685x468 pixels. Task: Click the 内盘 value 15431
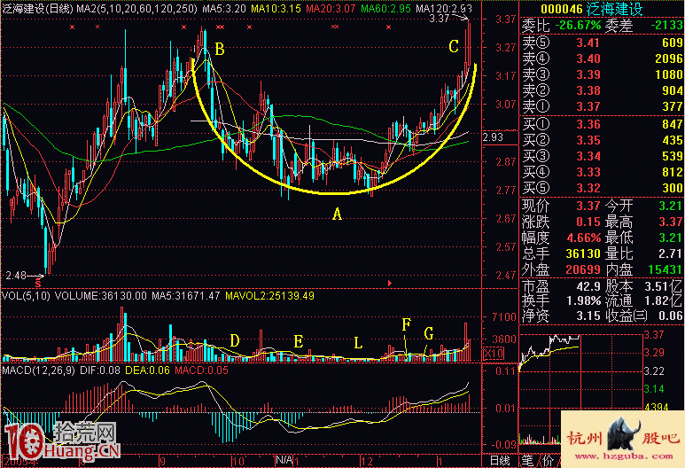(665, 269)
